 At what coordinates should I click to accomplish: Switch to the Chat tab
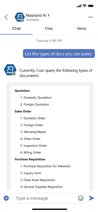(x=16, y=28)
